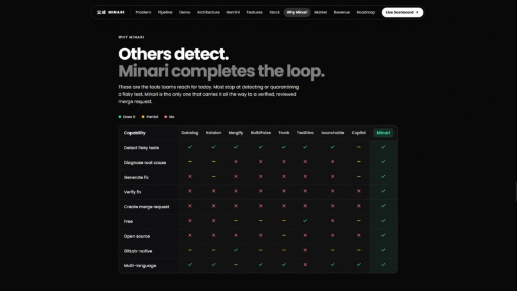Click the Diagnose root cause row label
Image resolution: width=517 pixels, height=291 pixels.
click(145, 163)
